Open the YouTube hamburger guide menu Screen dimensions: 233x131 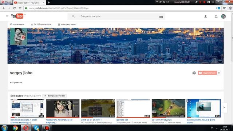click(x=7, y=16)
